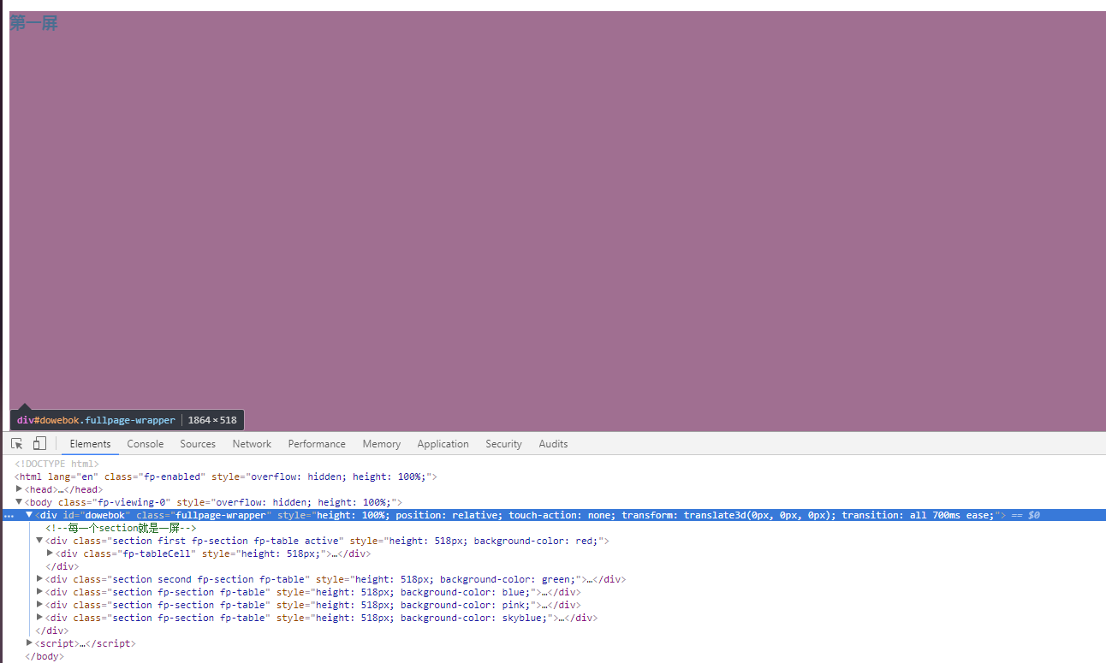Screen dimensions: 1106x663
Task: Click the closing div tag of section first
Action: click(x=62, y=566)
